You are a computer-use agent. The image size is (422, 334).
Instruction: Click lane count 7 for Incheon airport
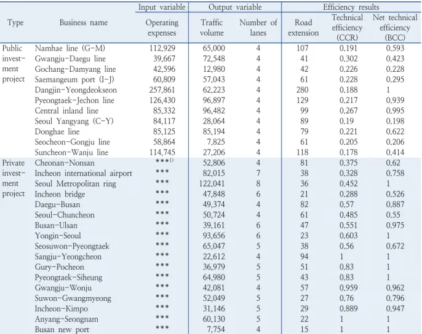[258, 173]
